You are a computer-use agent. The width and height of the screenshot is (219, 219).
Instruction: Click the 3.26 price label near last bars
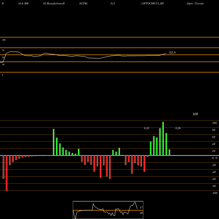pos(178,128)
